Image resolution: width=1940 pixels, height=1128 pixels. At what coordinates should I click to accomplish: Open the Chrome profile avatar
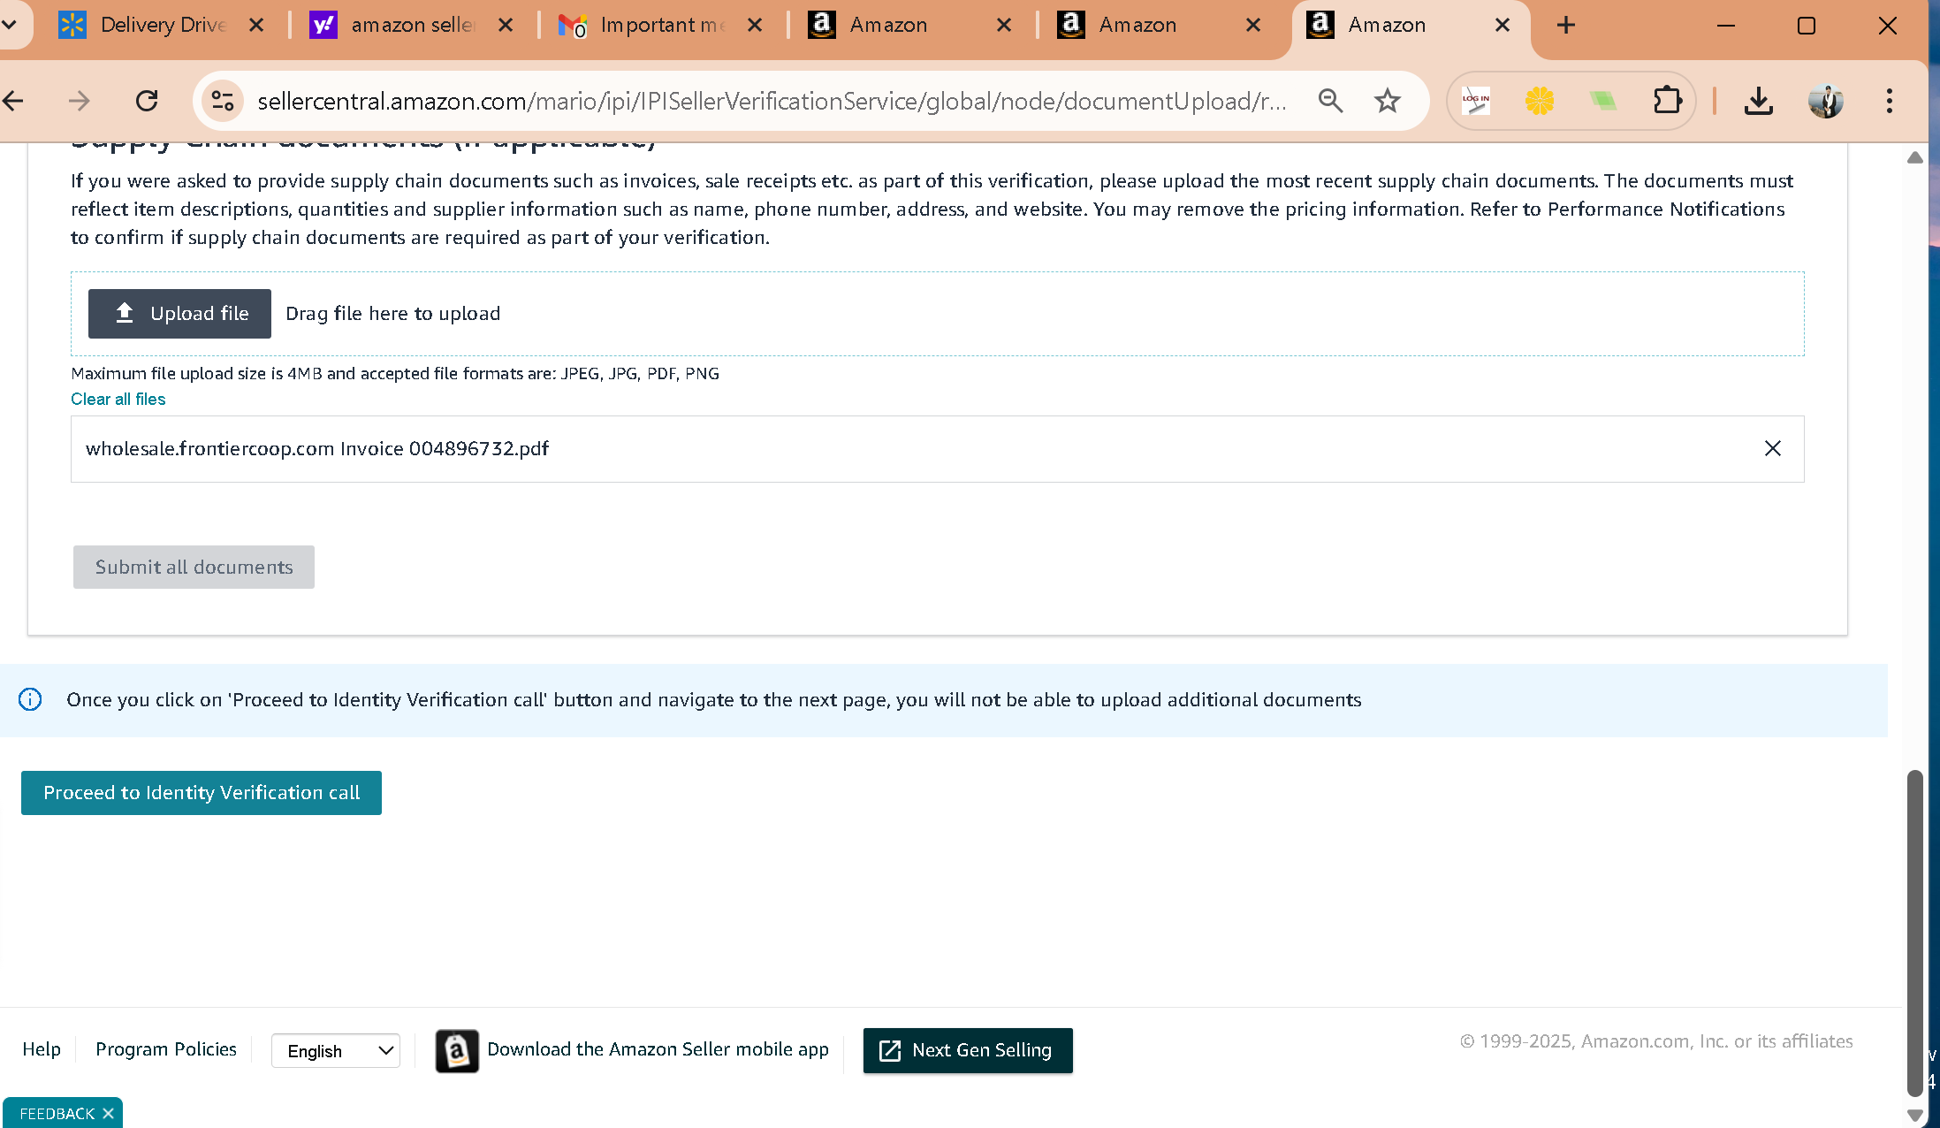(x=1826, y=101)
